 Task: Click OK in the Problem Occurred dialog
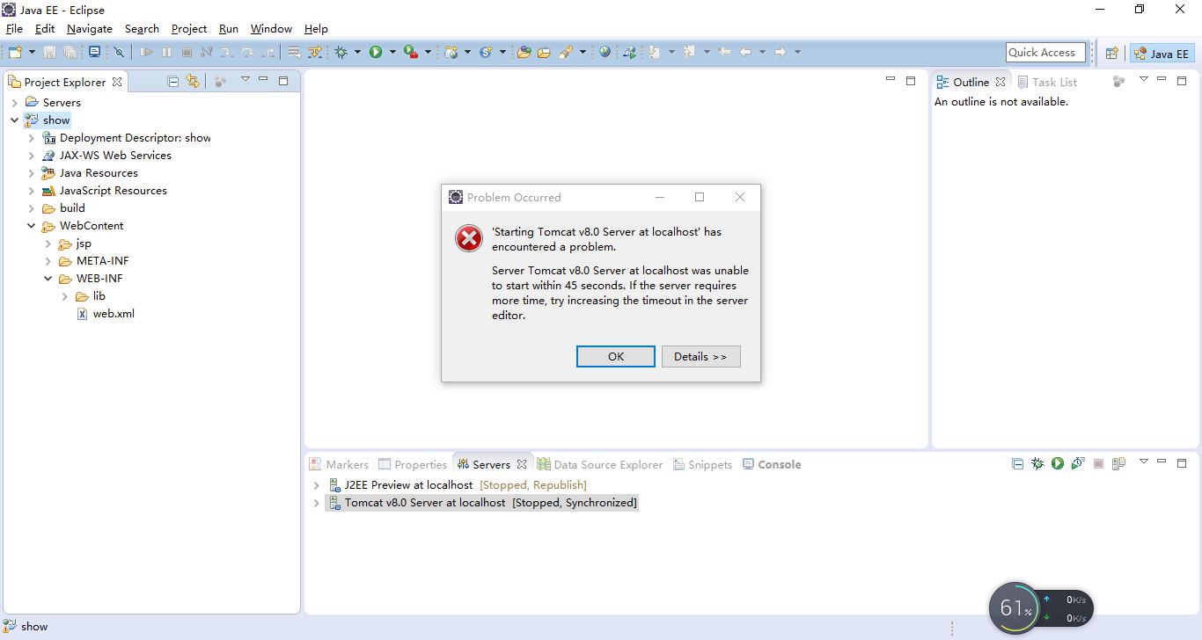616,356
